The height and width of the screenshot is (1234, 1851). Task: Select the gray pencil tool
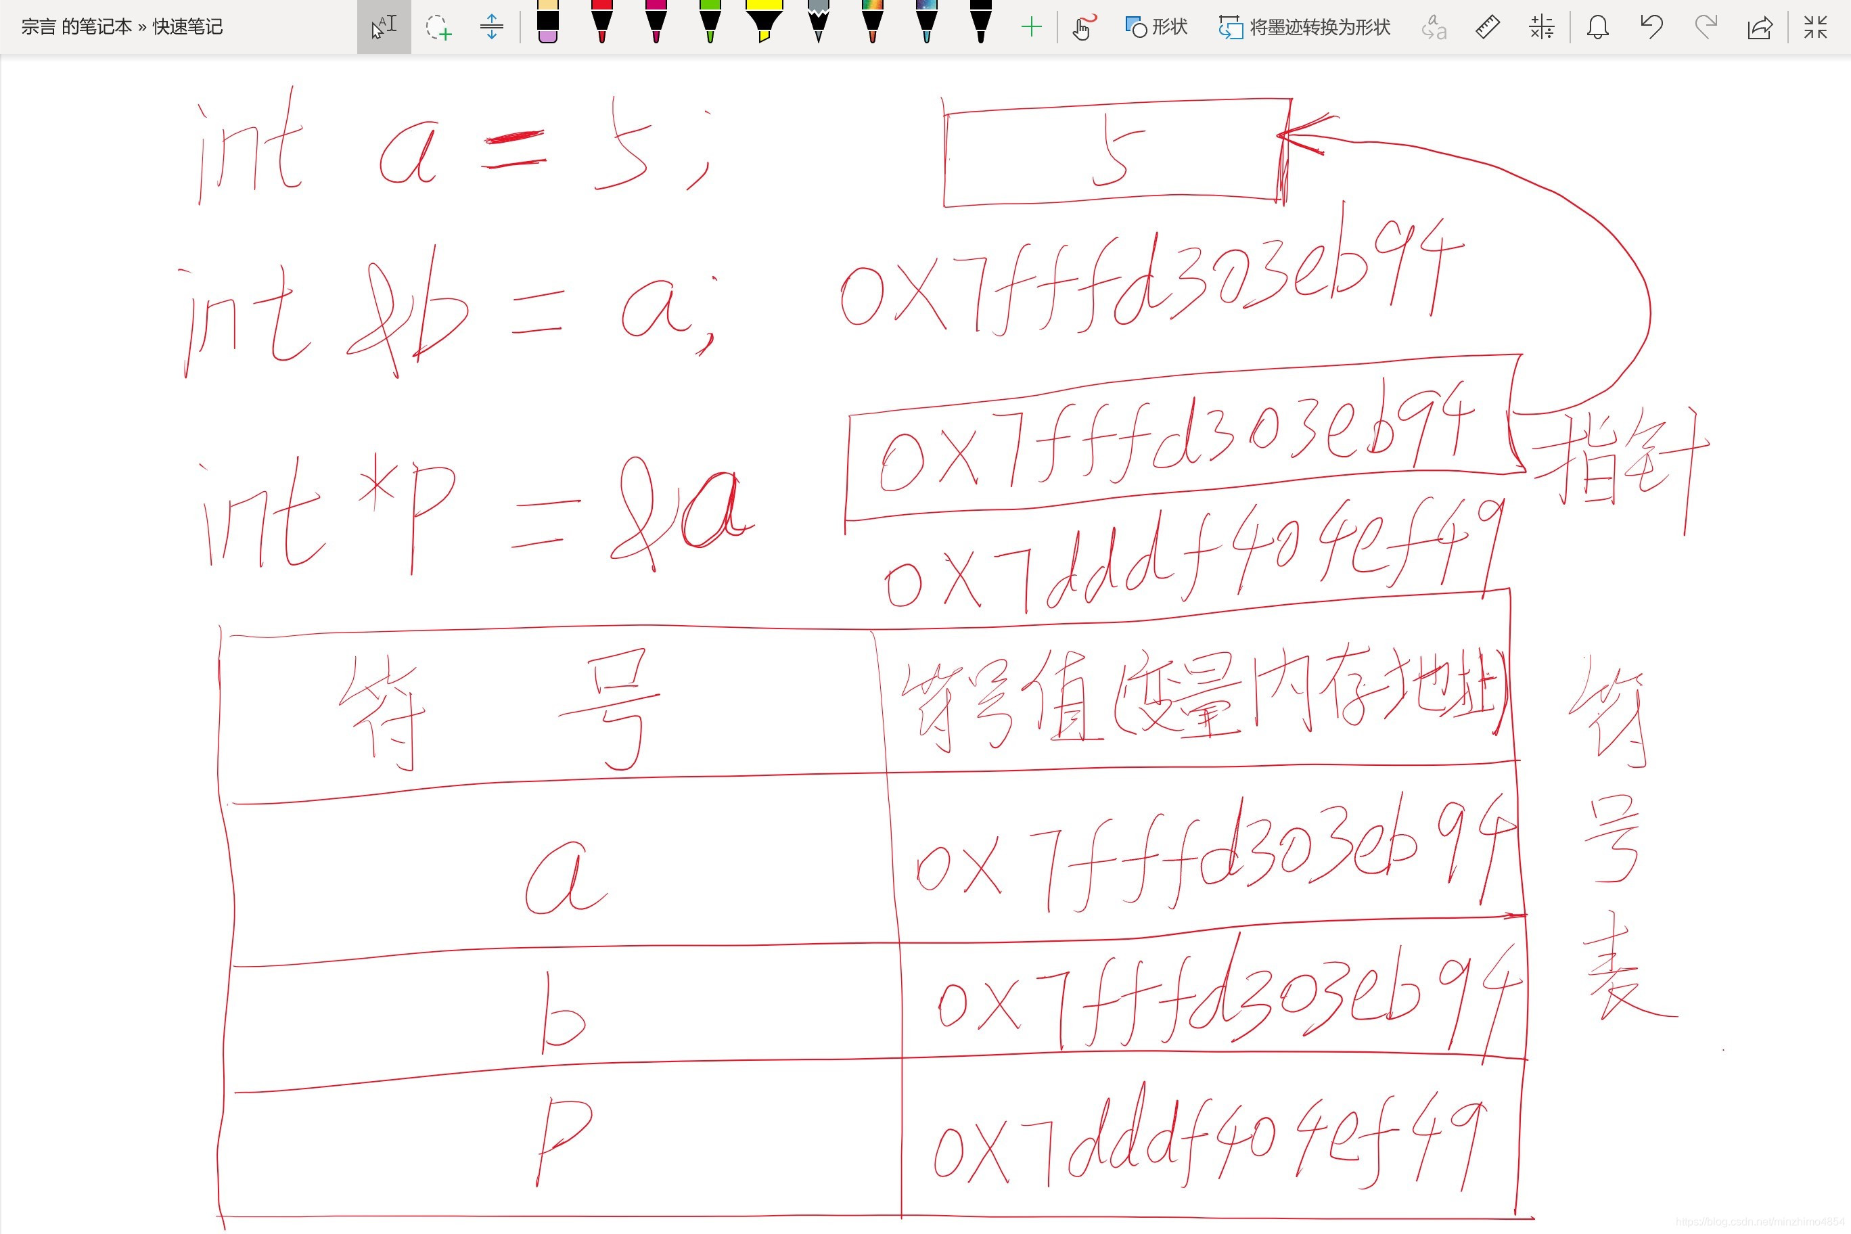(819, 22)
